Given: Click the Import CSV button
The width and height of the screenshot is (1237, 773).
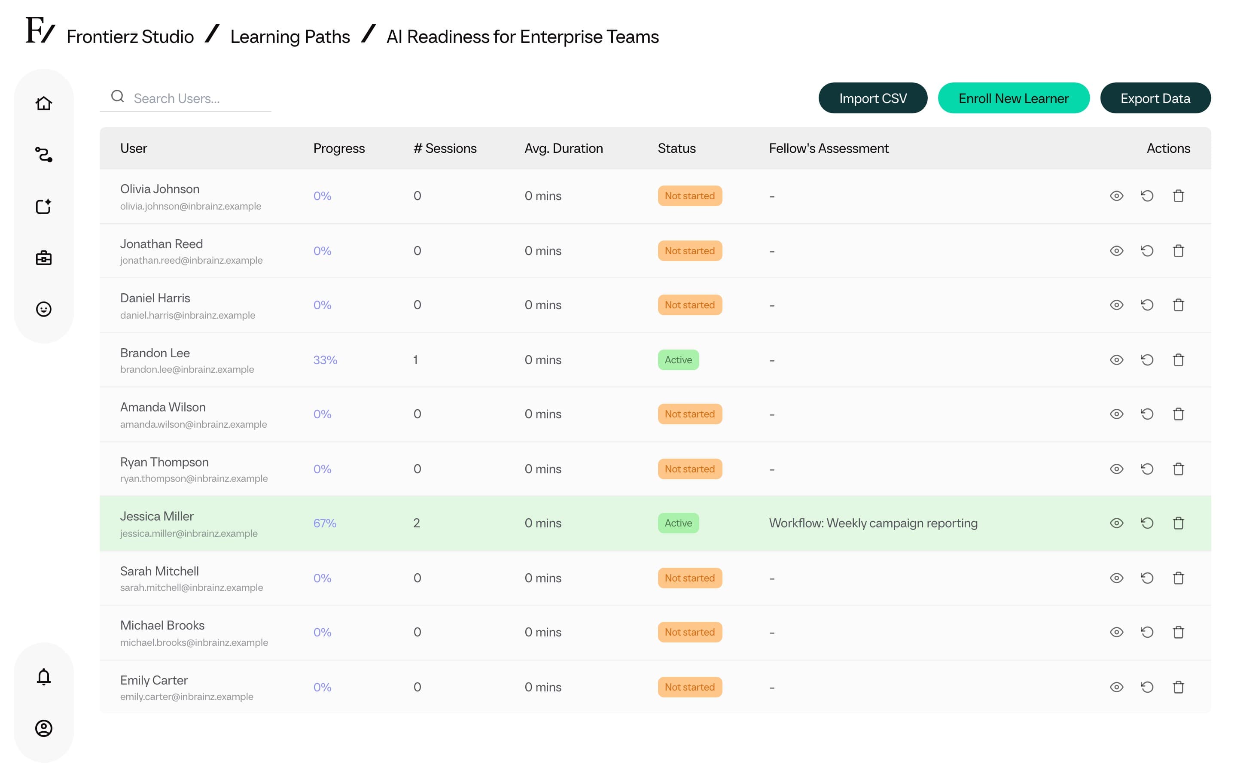Looking at the screenshot, I should tap(872, 98).
